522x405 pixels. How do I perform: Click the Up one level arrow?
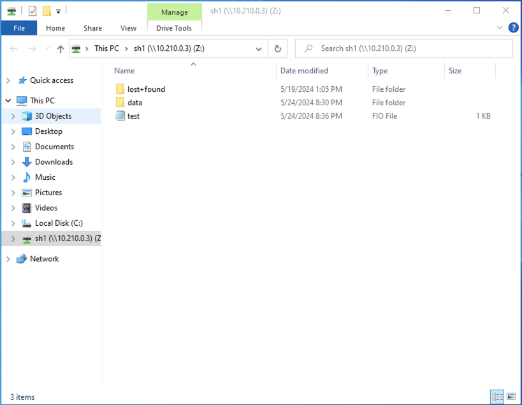tap(61, 48)
